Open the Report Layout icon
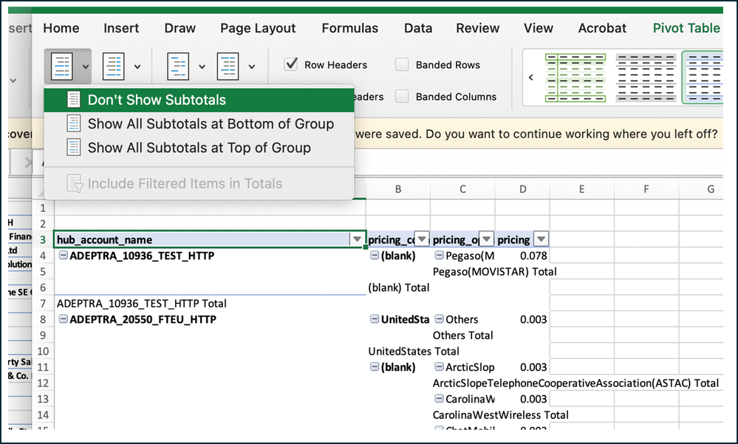Viewport: 738px width, 444px height. (178, 66)
